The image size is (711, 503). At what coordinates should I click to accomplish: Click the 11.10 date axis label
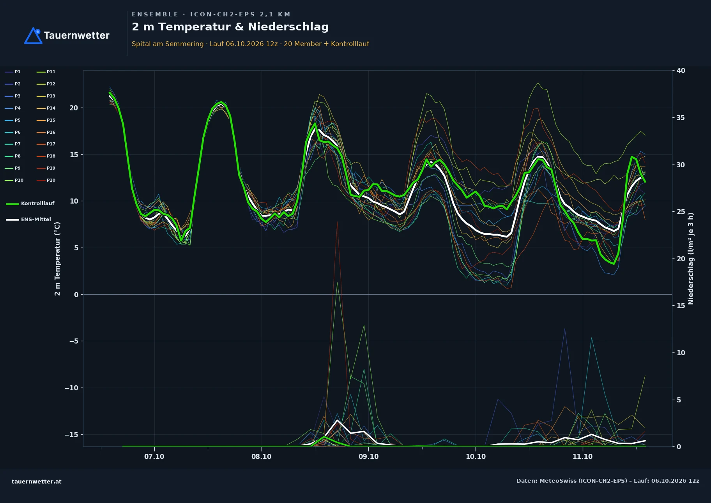(x=582, y=457)
